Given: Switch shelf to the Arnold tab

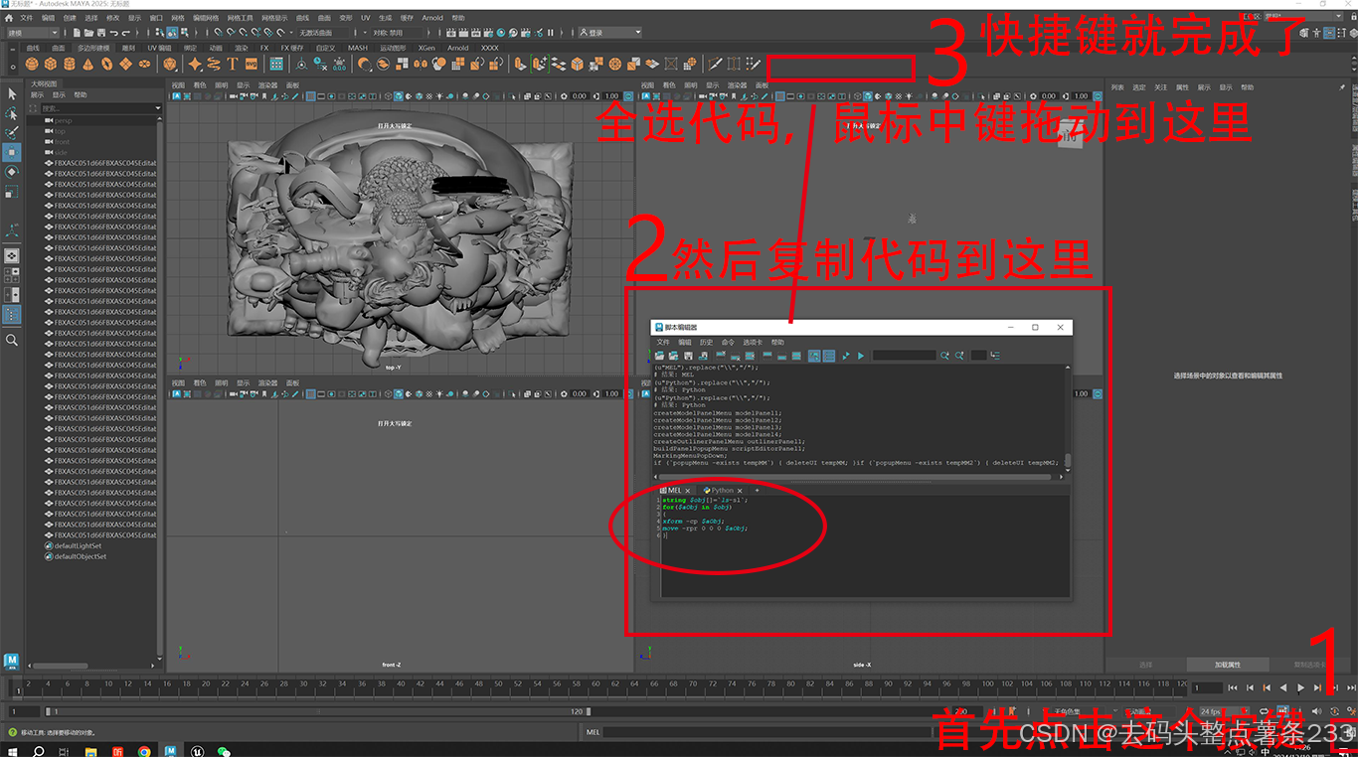Looking at the screenshot, I should click(x=457, y=47).
